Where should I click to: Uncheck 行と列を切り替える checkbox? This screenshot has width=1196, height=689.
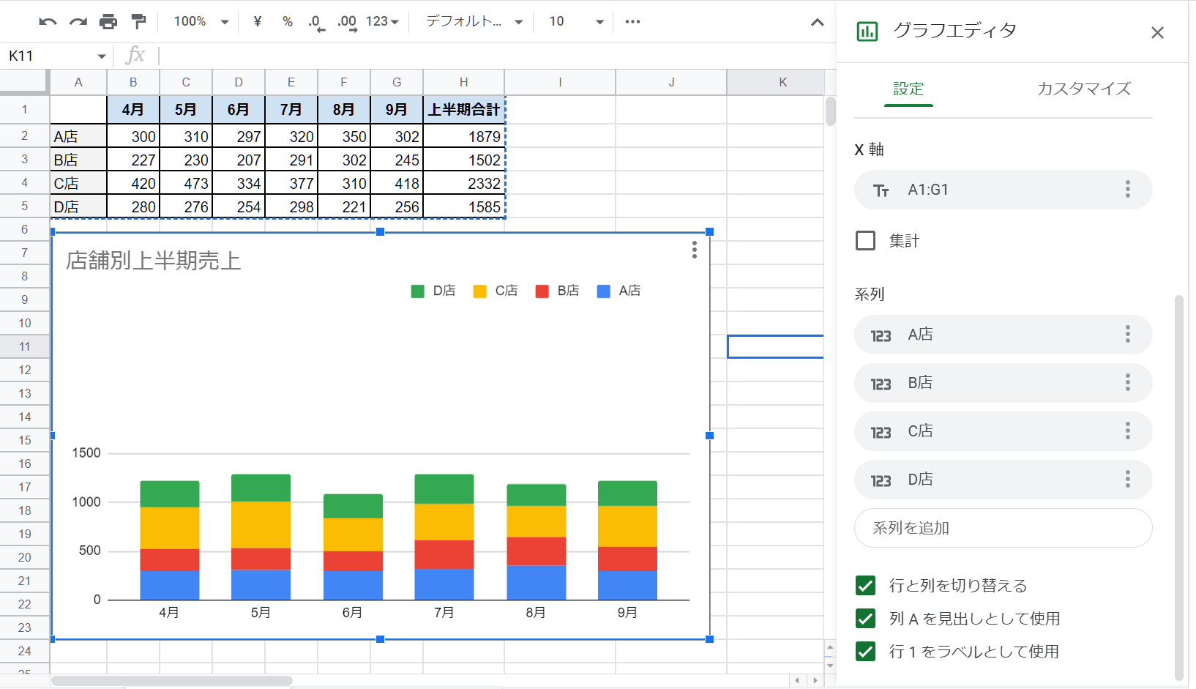(x=865, y=586)
